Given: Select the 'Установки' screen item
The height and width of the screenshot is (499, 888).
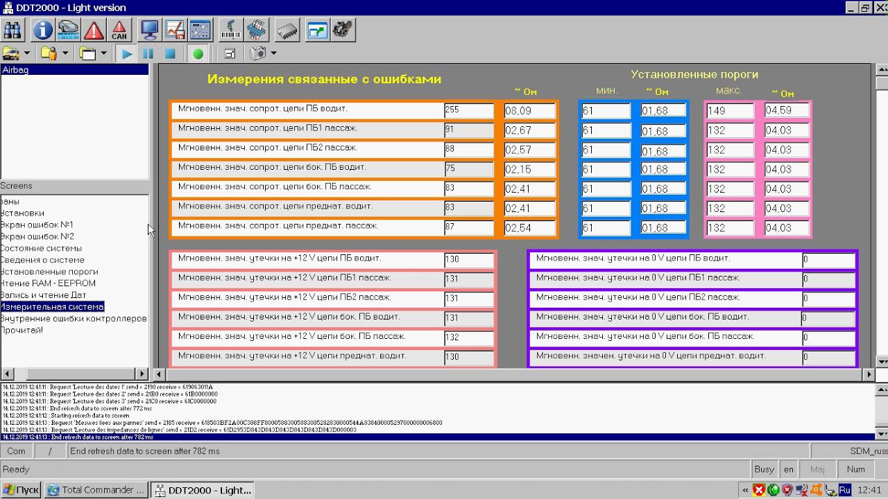Looking at the screenshot, I should coord(23,213).
